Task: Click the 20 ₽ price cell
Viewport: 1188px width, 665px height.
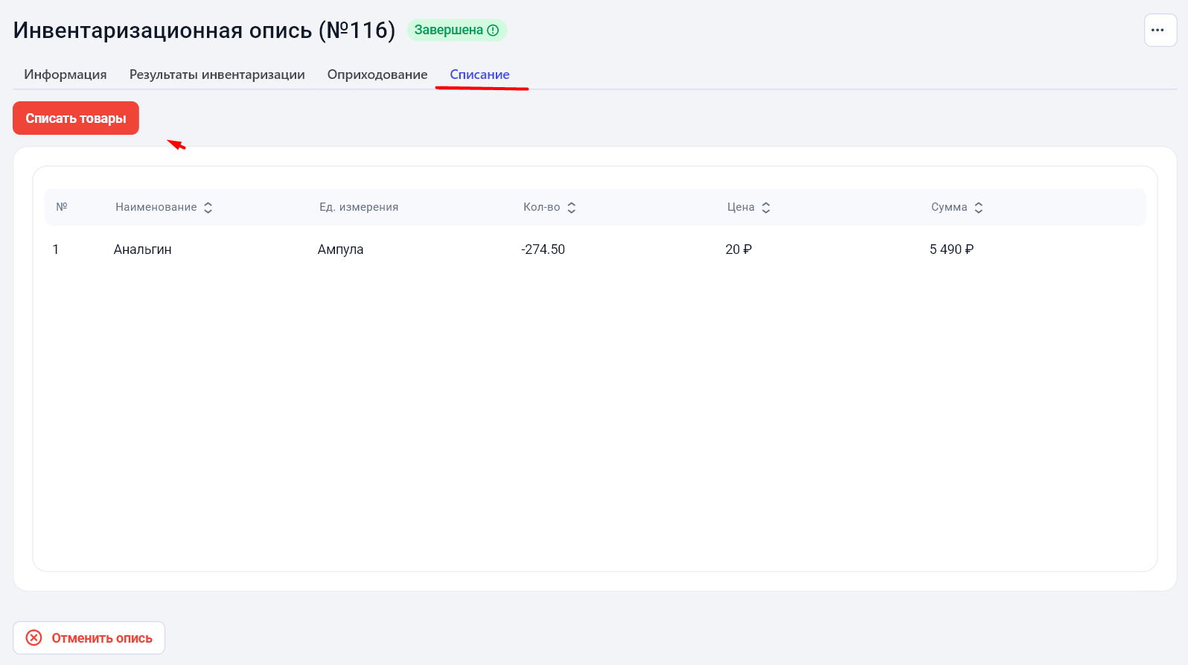Action: click(x=738, y=249)
